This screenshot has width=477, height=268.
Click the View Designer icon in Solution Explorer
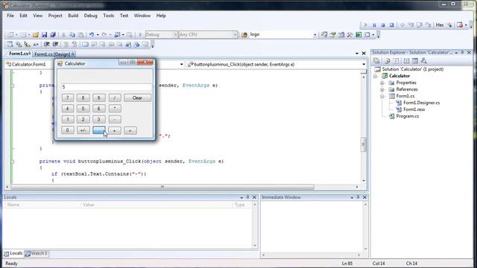click(x=415, y=61)
